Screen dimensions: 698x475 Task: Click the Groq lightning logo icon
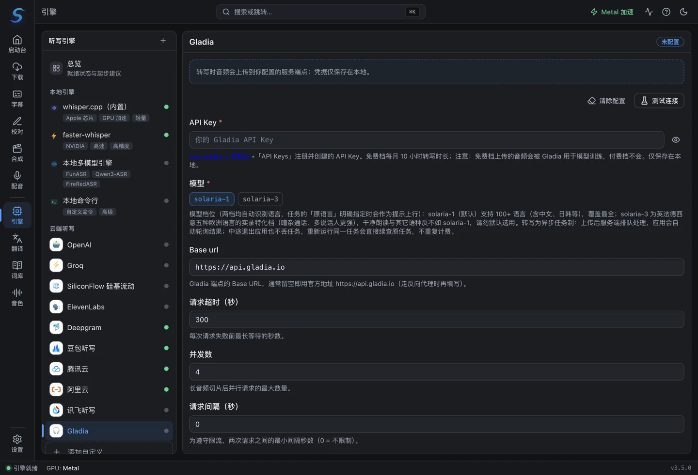pos(56,265)
